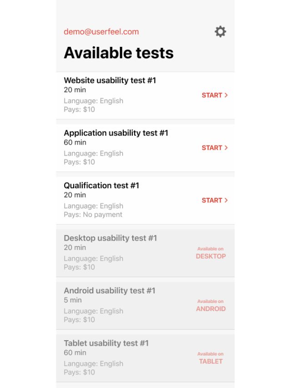Click the chevron beside Qualification test START

click(x=226, y=201)
